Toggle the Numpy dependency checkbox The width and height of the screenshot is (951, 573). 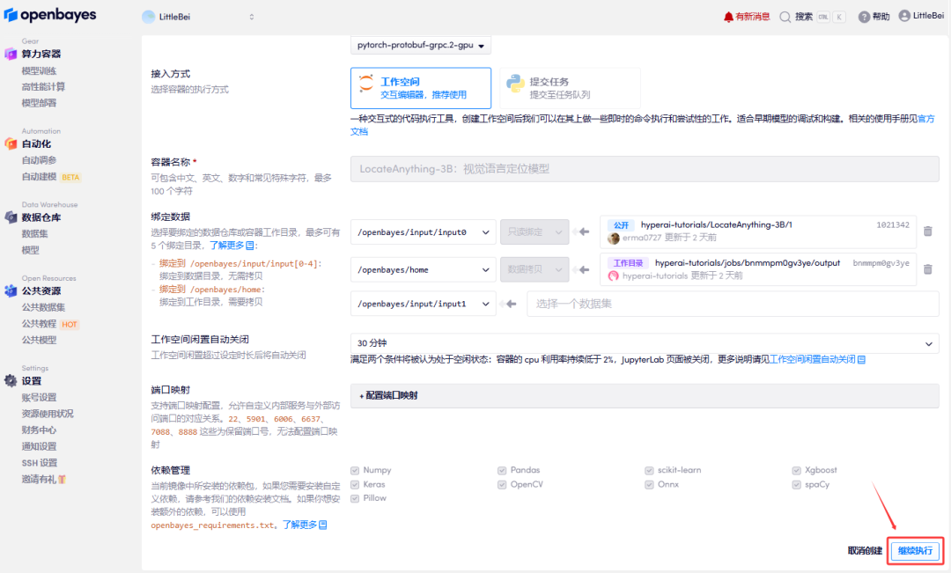[355, 471]
